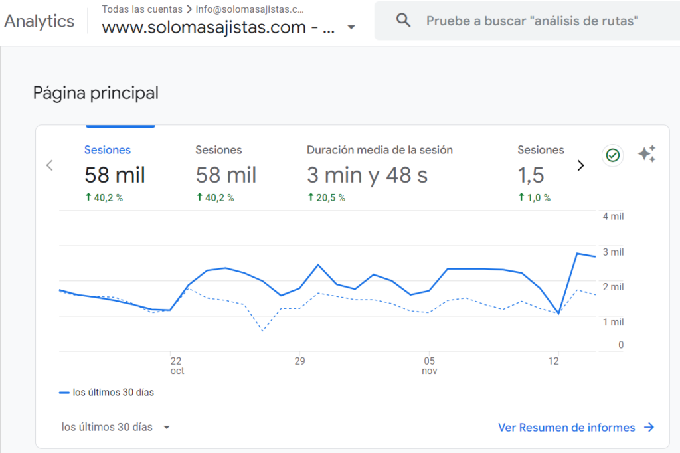This screenshot has width=680, height=453.
Task: Click the search field placeholder text
Action: 532,21
